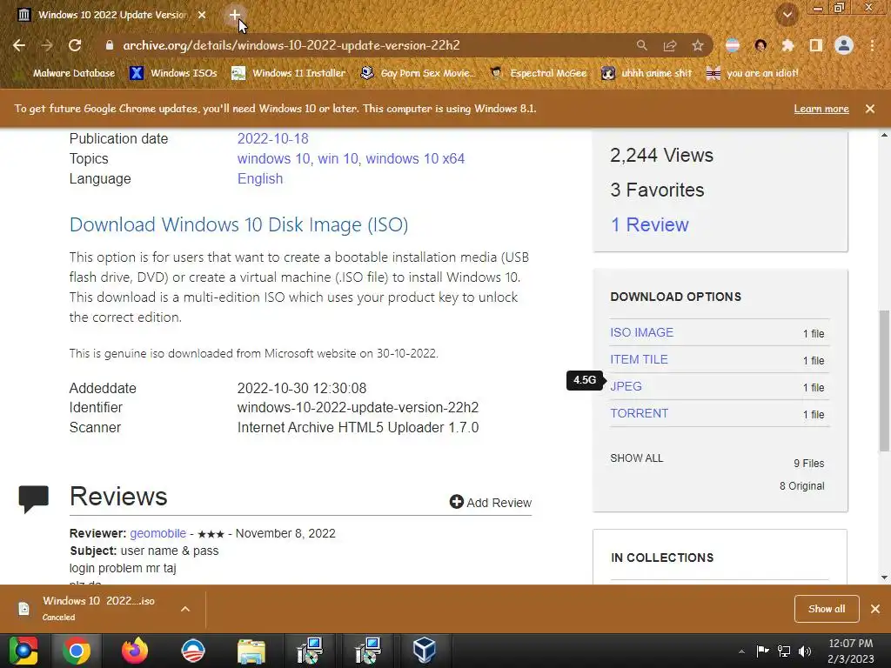The image size is (891, 668).
Task: Show hidden system tray icons
Action: 741,651
